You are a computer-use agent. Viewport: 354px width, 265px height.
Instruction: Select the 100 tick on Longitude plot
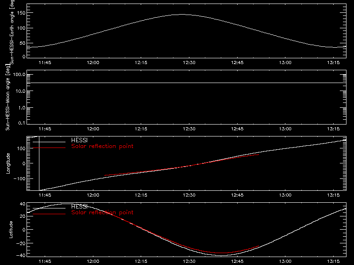(21, 148)
